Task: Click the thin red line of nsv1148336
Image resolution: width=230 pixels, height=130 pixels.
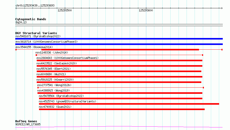Action: (x=119, y=55)
